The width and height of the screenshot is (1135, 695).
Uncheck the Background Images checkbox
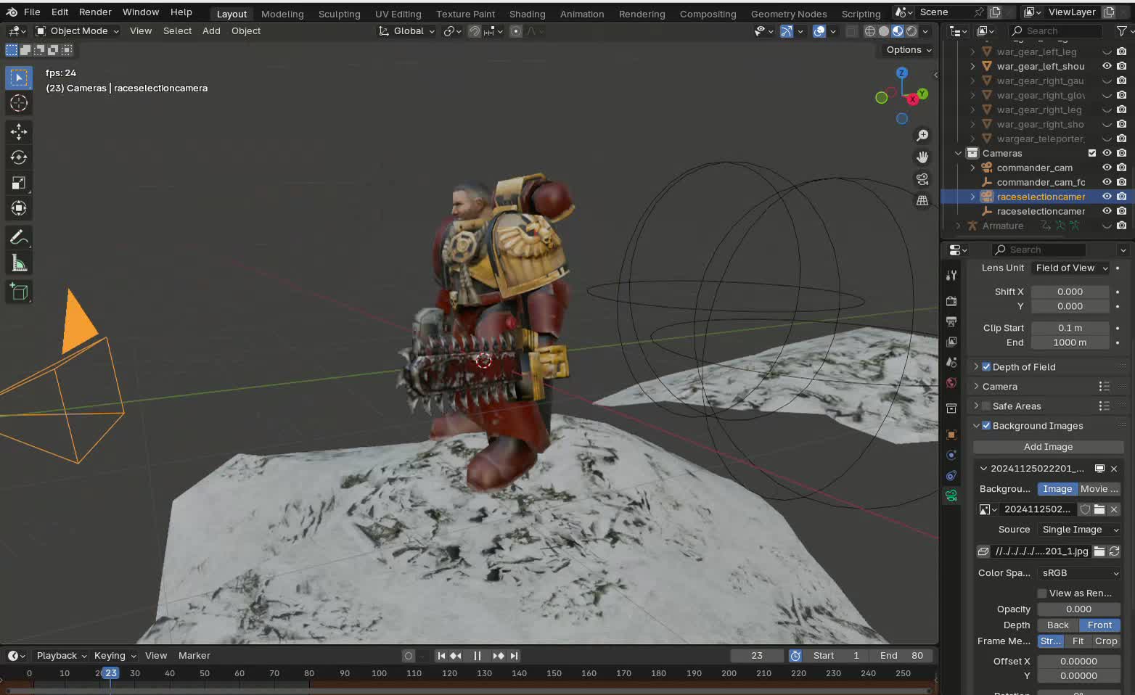986,426
